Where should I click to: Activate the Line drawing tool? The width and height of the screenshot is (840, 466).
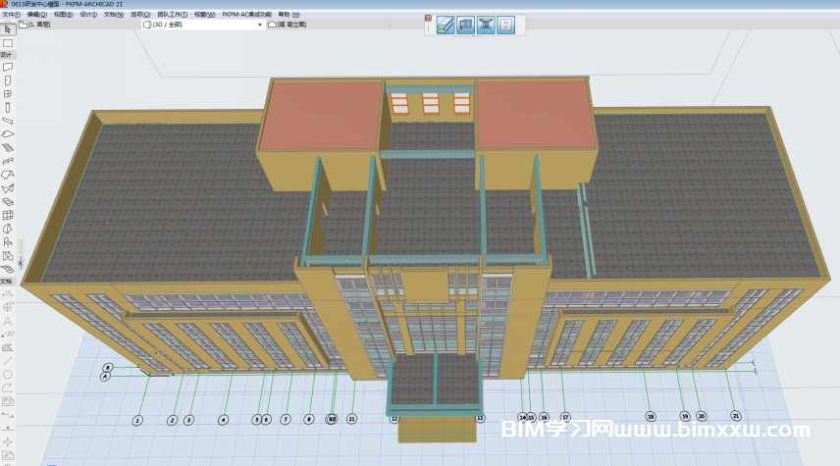pos(7,360)
